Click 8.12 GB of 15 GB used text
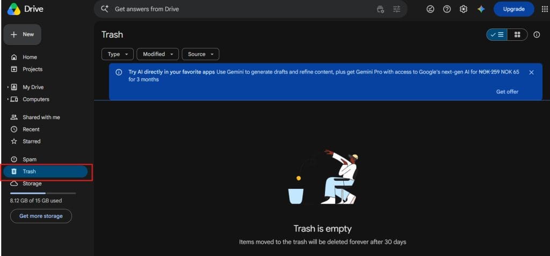The width and height of the screenshot is (550, 256). (x=36, y=201)
